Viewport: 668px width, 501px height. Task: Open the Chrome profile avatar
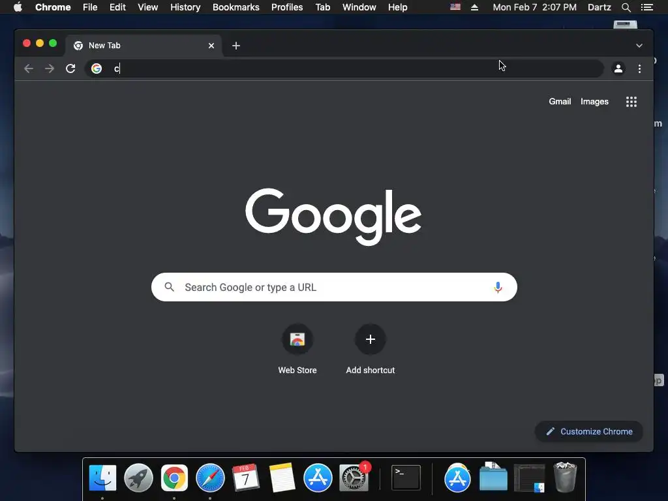pyautogui.click(x=618, y=68)
